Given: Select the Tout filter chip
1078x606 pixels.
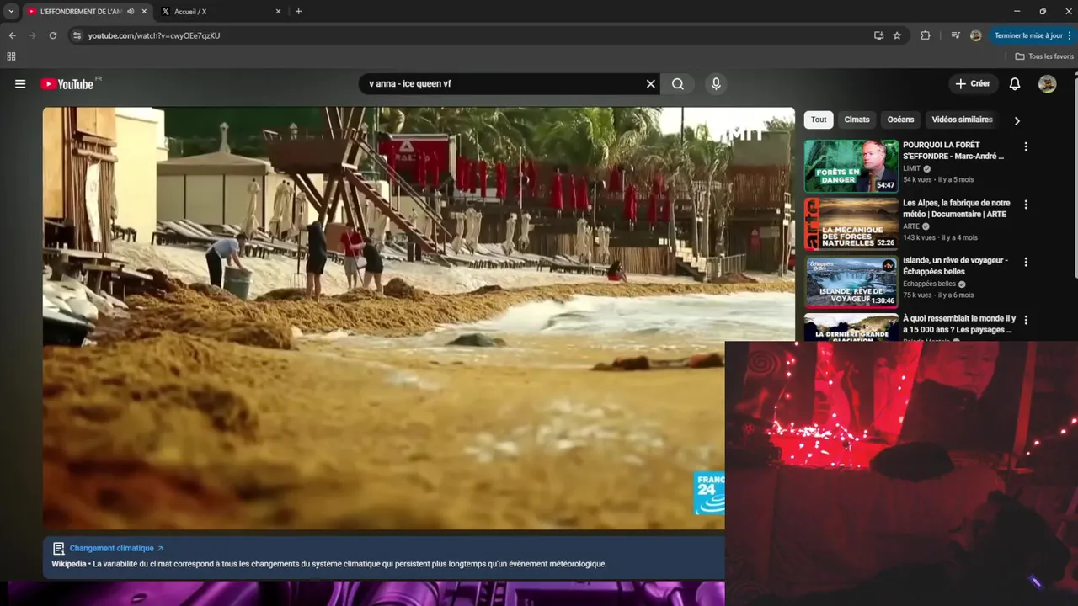Looking at the screenshot, I should click(x=819, y=120).
